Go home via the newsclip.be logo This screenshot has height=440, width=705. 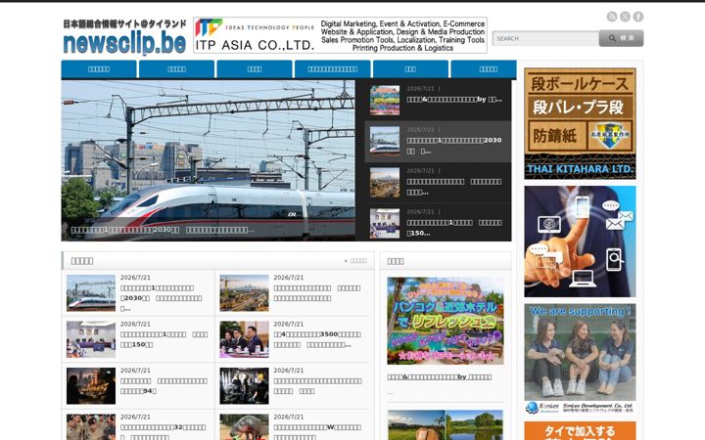[x=124, y=37]
